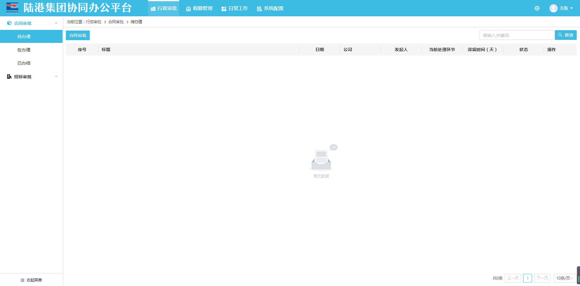580x286 pixels.
Task: Click 合同审批 in the breadcrumb
Action: point(116,22)
